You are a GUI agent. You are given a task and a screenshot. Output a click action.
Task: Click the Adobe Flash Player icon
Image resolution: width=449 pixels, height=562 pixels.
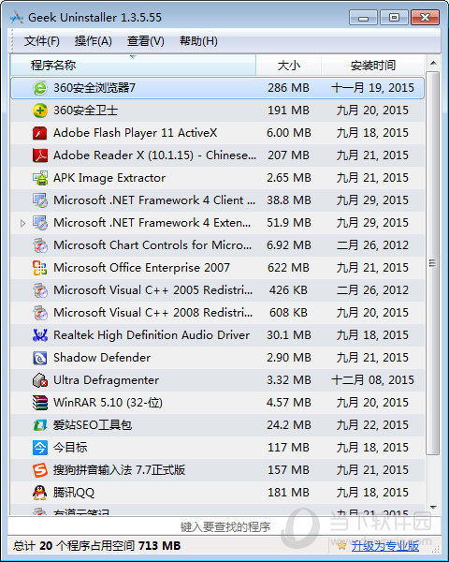39,133
